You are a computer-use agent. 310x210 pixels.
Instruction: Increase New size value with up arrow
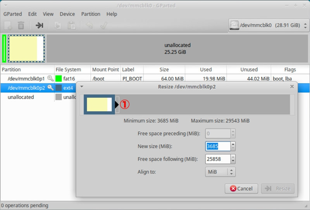(233, 144)
